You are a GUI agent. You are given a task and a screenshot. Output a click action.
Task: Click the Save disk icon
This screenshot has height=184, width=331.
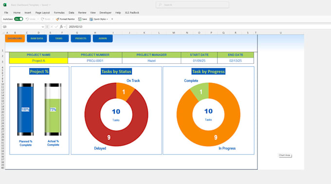tap(80, 19)
